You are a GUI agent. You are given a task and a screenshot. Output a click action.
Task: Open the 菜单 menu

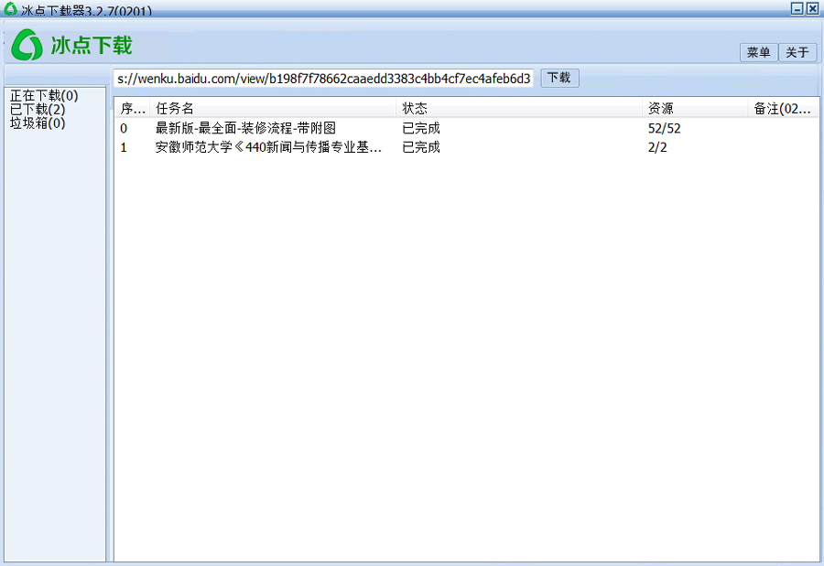(758, 53)
